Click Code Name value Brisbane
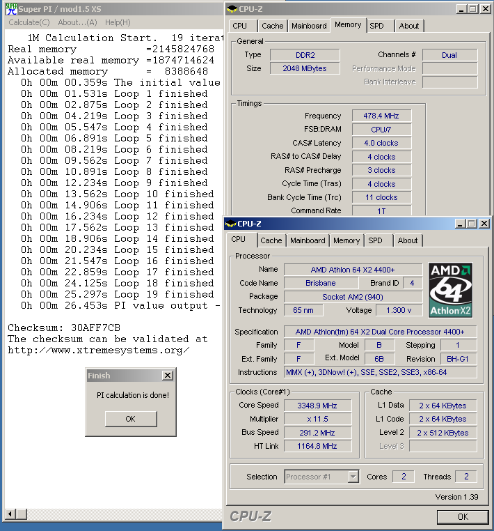This screenshot has width=494, height=531. pyautogui.click(x=321, y=283)
